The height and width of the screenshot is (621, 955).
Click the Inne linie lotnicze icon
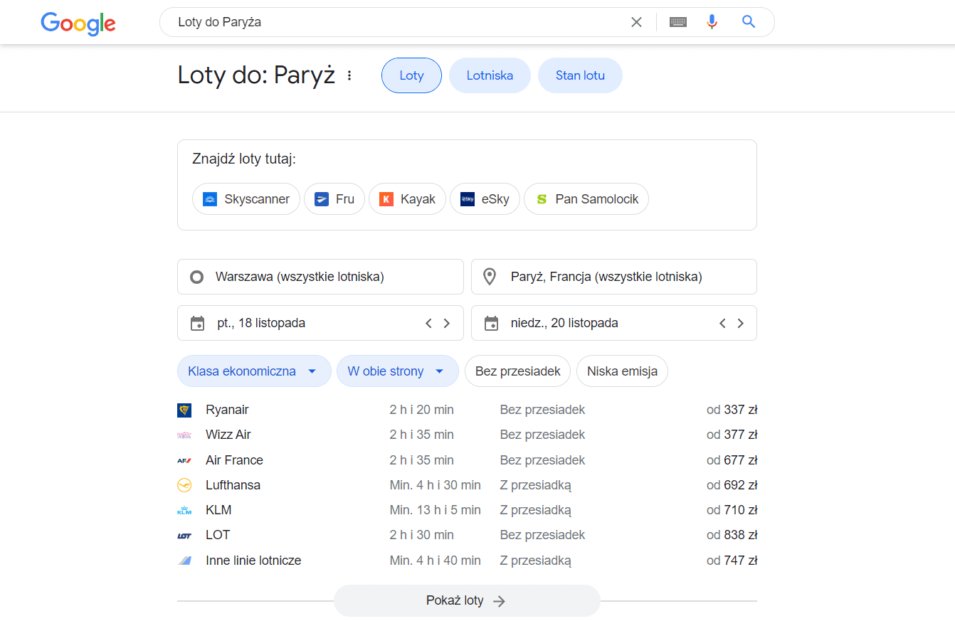(184, 561)
